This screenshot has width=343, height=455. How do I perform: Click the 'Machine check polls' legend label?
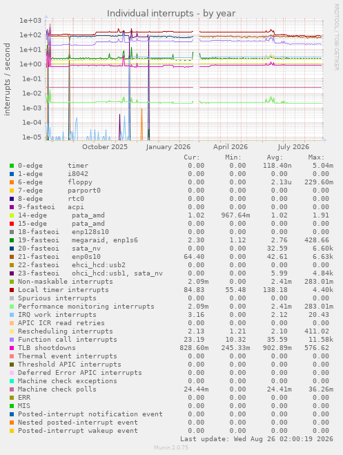[57, 389]
